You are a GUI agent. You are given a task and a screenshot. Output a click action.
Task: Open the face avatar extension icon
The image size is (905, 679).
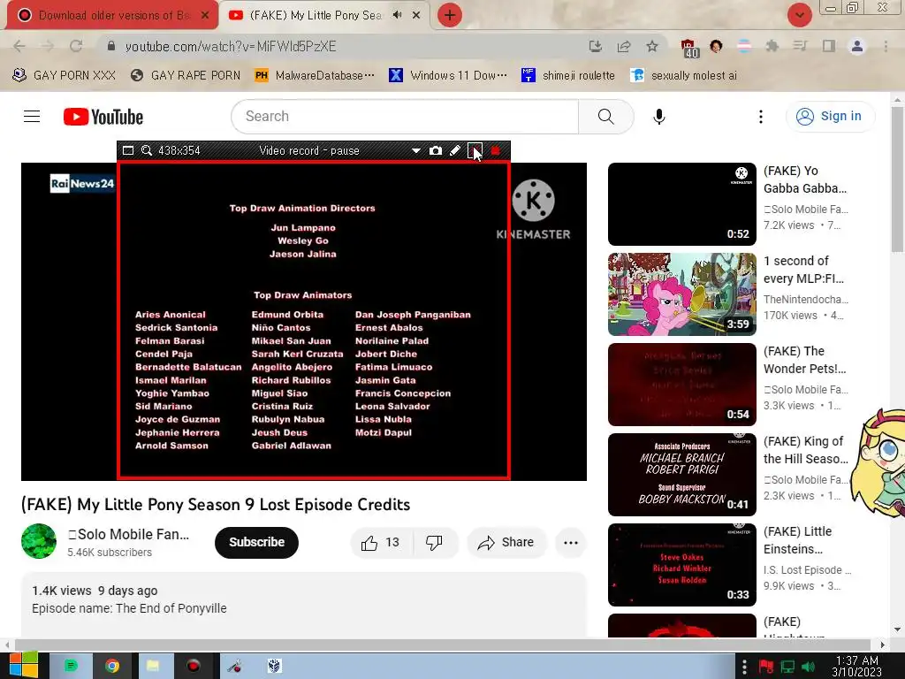[716, 46]
